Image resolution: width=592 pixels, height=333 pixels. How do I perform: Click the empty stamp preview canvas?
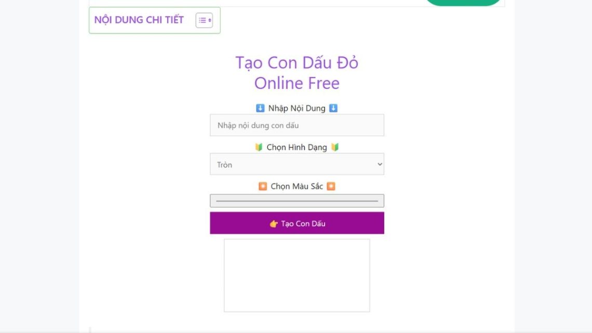click(x=297, y=276)
